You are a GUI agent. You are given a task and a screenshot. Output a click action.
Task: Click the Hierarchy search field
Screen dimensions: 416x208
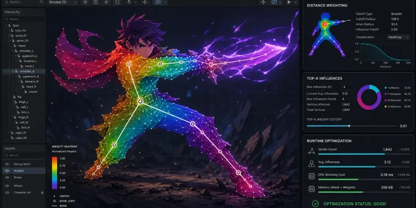click(x=24, y=19)
